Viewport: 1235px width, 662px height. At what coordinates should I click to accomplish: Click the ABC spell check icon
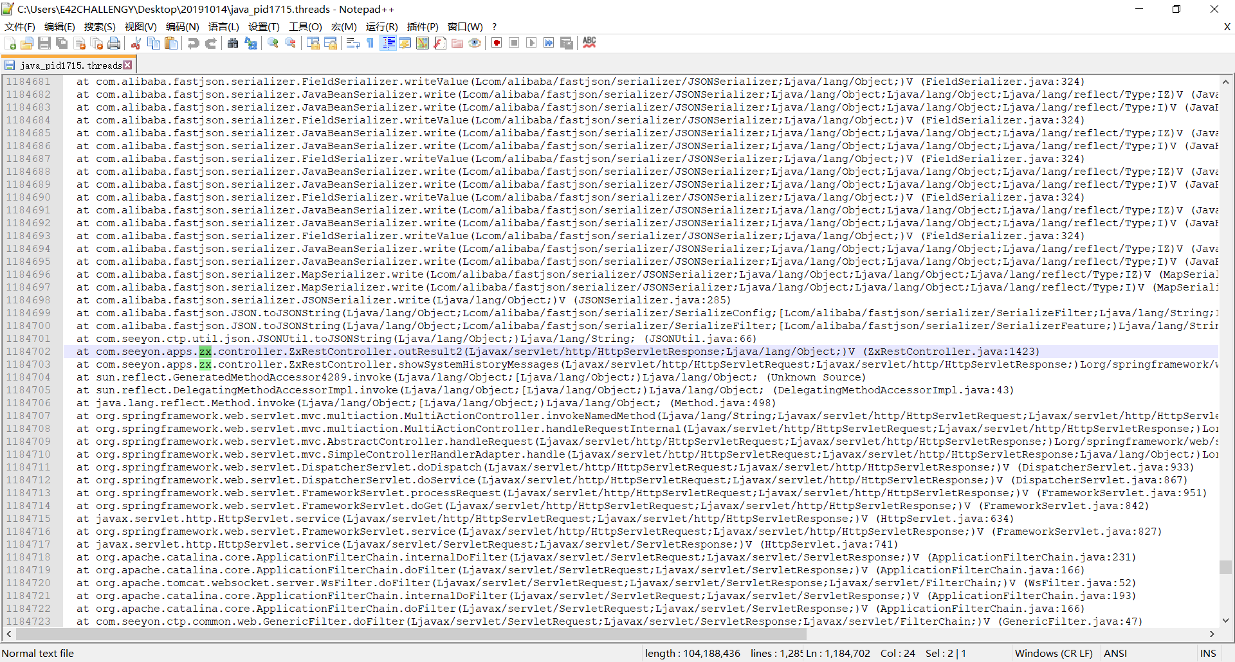589,42
